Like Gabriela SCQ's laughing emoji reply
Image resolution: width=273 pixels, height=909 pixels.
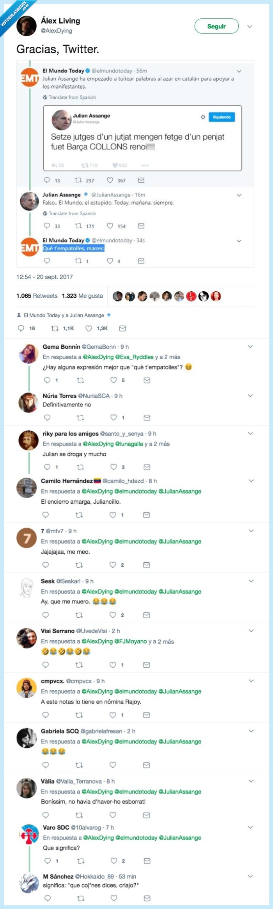tap(113, 765)
